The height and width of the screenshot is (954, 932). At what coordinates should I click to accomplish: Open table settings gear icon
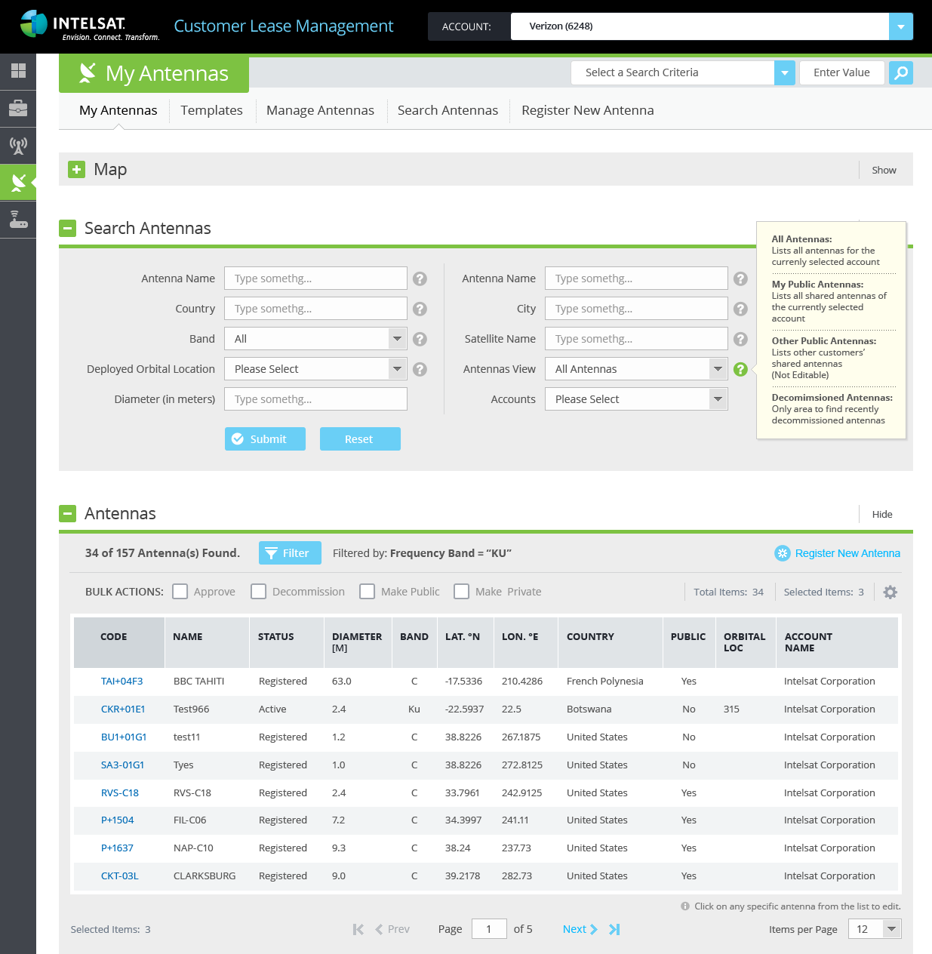tap(890, 592)
